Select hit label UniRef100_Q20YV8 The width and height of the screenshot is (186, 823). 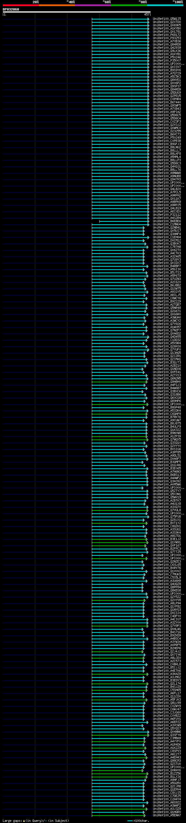click(167, 600)
